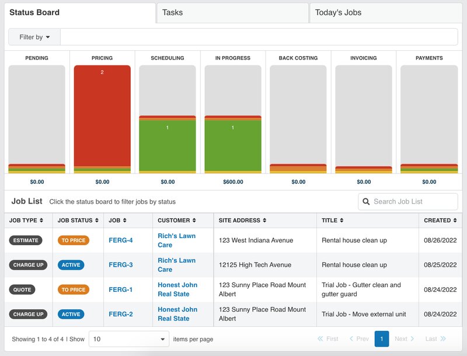
Task: Click Charge Up badge in FERG-3 row
Action: [28, 265]
